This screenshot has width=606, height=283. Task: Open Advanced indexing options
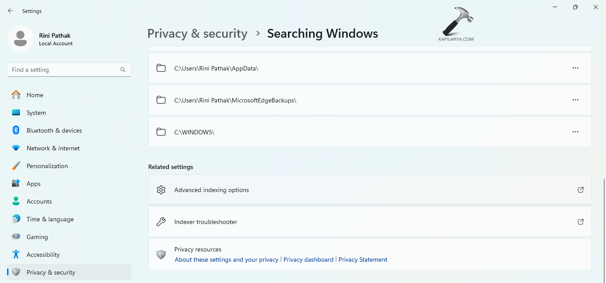click(x=212, y=190)
